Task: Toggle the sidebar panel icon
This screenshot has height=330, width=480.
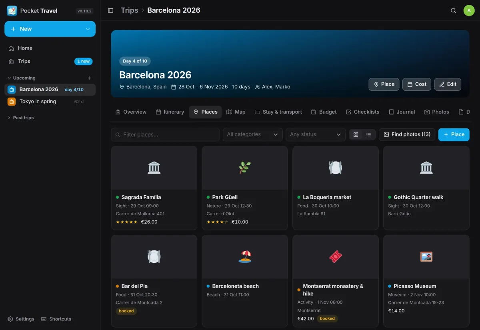Action: coord(111,10)
